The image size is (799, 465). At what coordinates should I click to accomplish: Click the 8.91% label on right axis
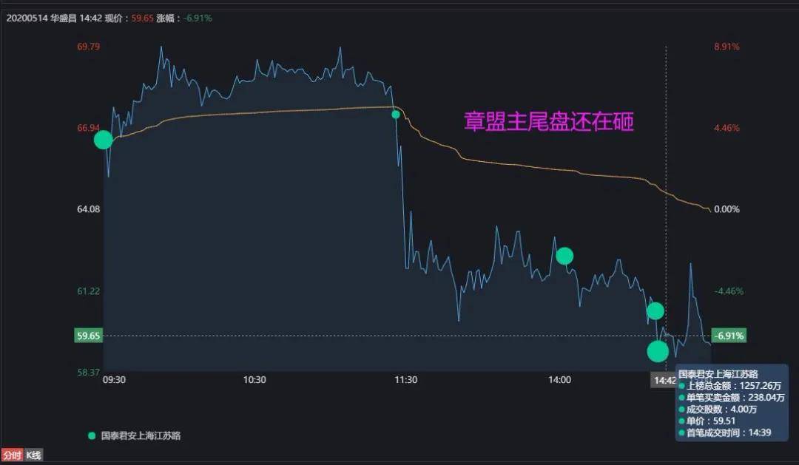tap(726, 47)
